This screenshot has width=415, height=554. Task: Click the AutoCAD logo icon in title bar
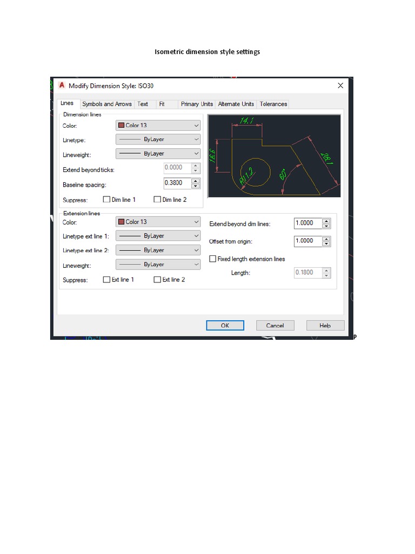(62, 85)
